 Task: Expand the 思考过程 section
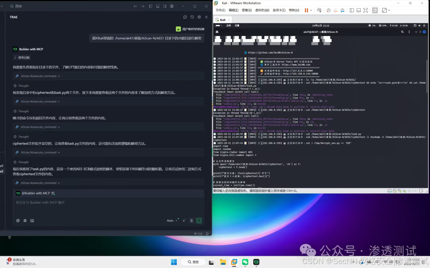tap(22, 58)
